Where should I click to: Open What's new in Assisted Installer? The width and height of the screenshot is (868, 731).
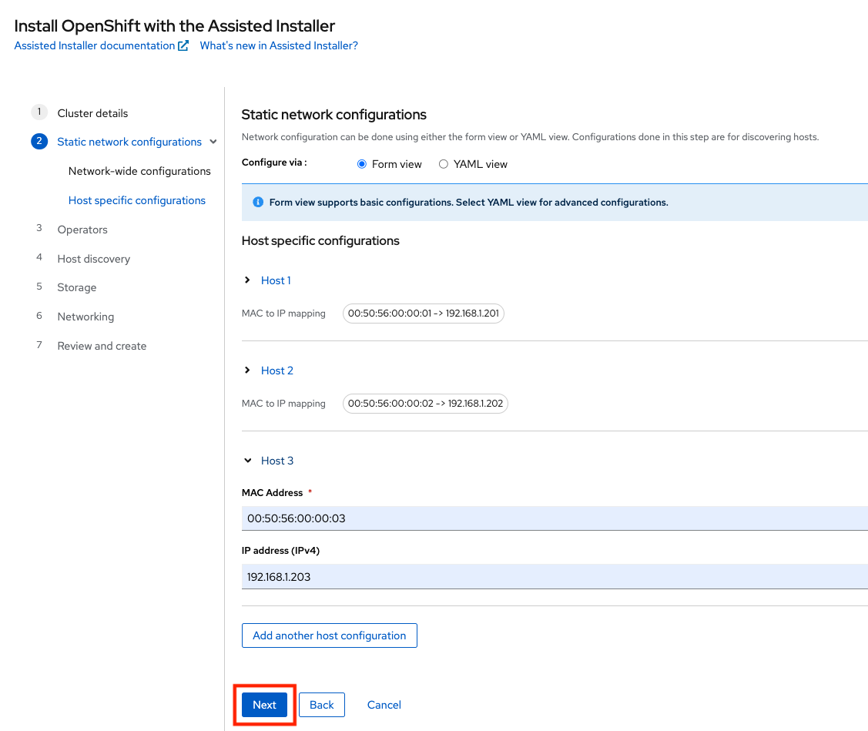(277, 45)
